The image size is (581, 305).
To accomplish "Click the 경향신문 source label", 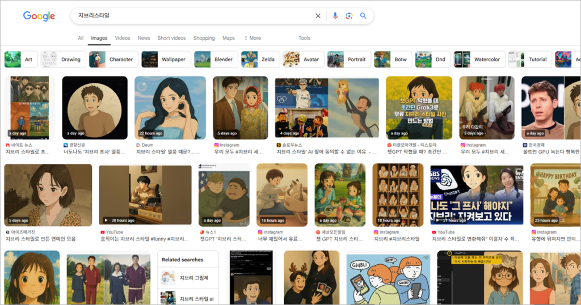I will [77, 145].
